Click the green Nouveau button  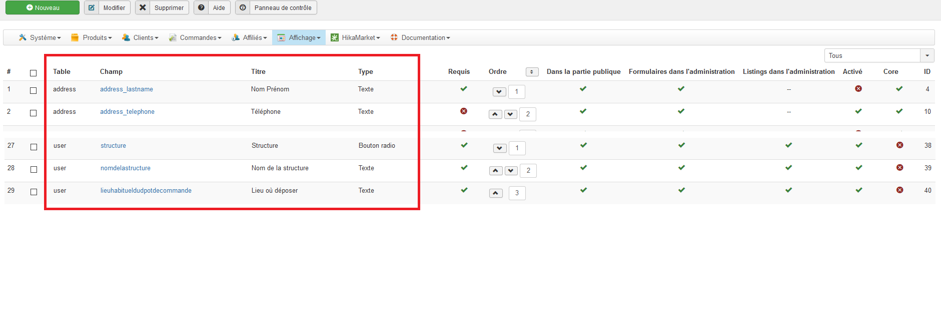43,7
